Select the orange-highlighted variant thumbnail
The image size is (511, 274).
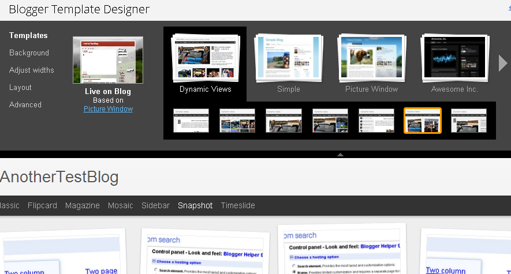pos(423,121)
